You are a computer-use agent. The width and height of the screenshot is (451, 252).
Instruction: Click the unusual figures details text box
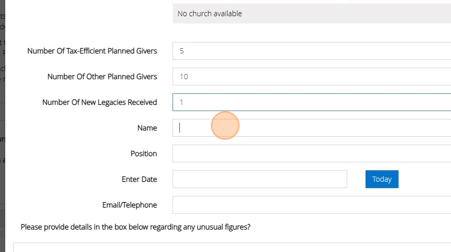click(231, 247)
